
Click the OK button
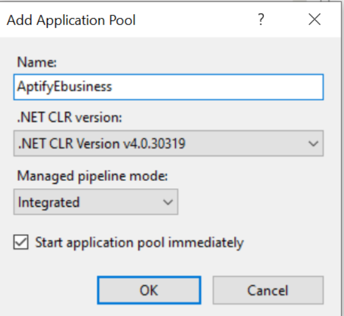(149, 290)
